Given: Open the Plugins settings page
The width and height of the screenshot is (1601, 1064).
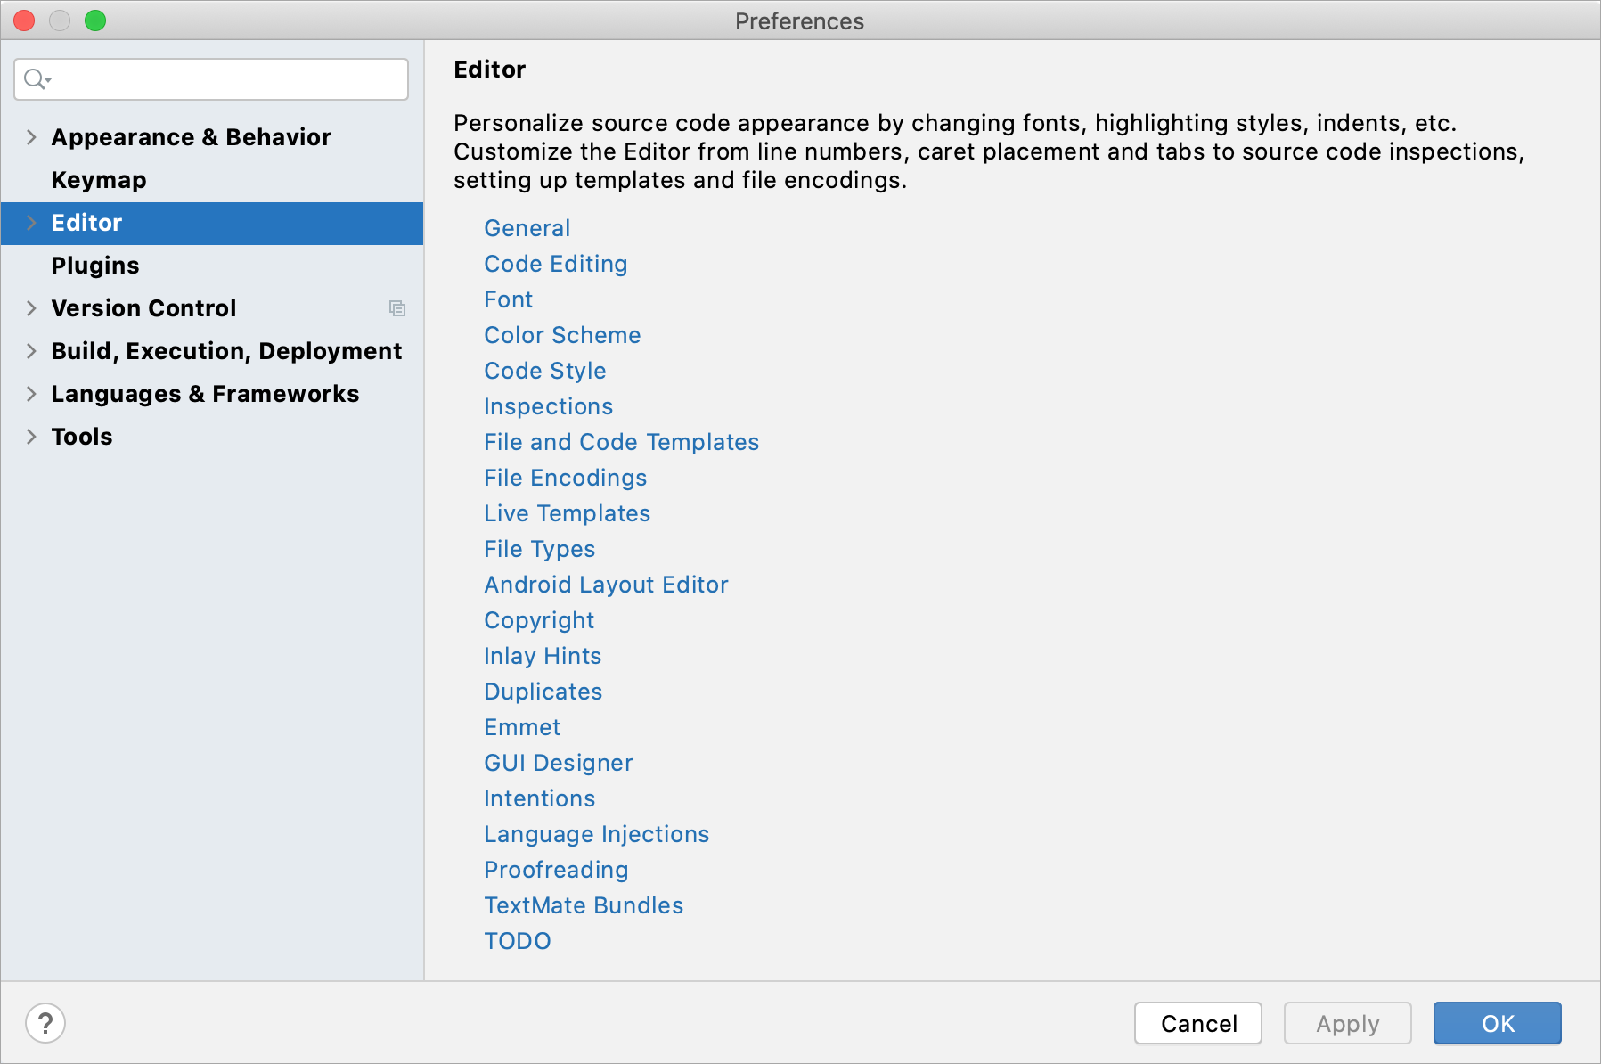Looking at the screenshot, I should [95, 266].
